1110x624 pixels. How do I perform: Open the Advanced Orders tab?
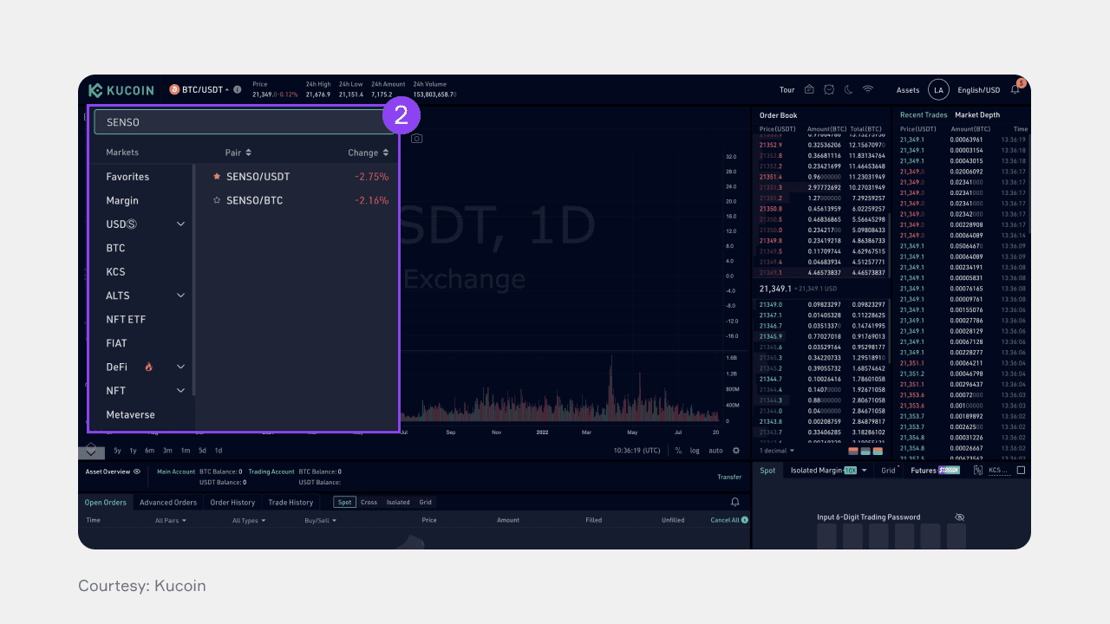pos(168,503)
